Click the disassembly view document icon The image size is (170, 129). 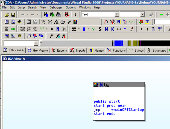tap(7, 22)
